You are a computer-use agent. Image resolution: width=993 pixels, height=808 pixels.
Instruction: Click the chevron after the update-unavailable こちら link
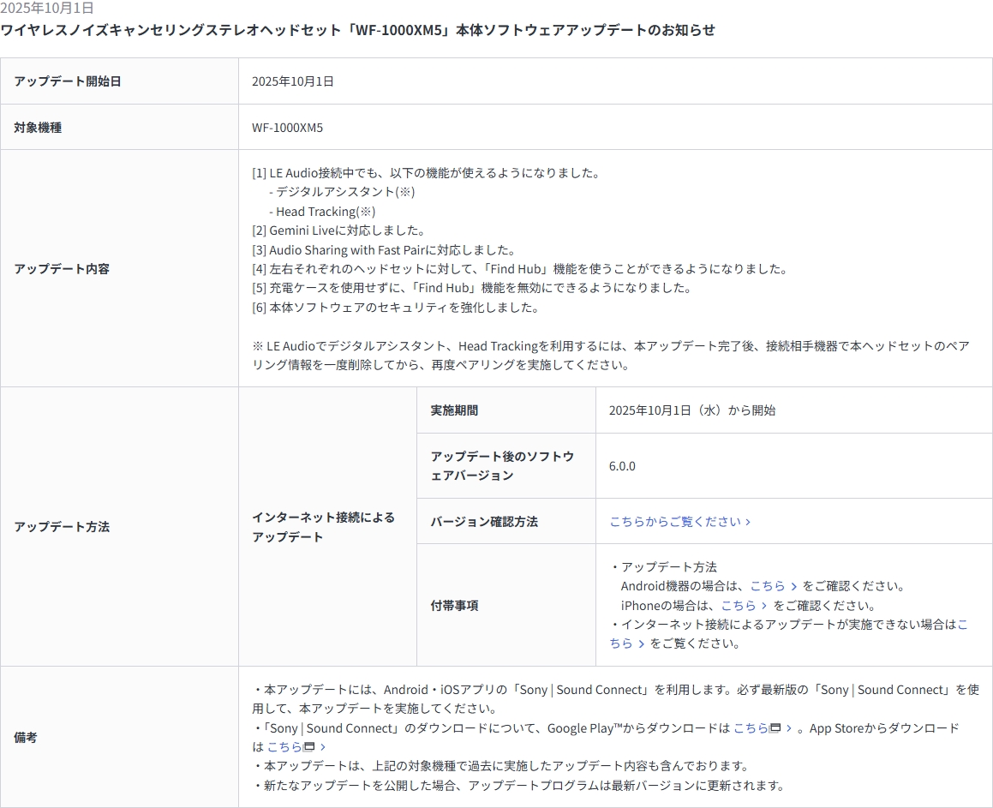pos(642,644)
